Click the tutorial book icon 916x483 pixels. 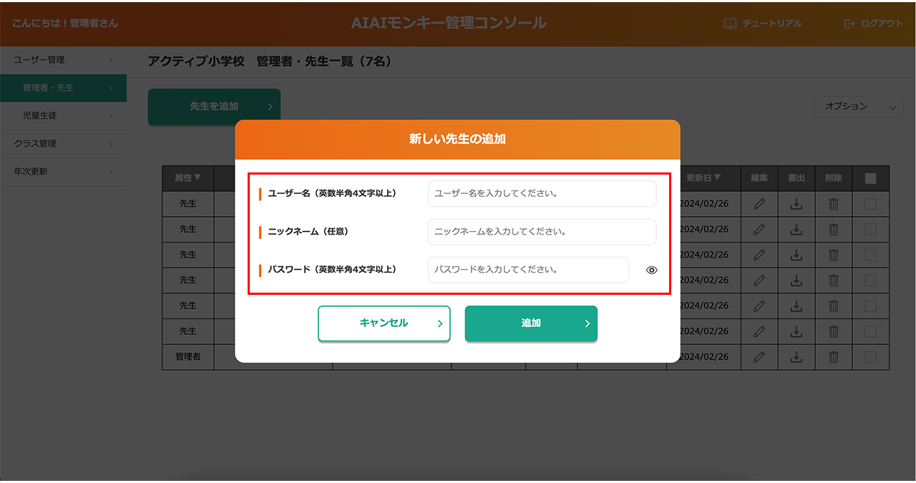[730, 24]
